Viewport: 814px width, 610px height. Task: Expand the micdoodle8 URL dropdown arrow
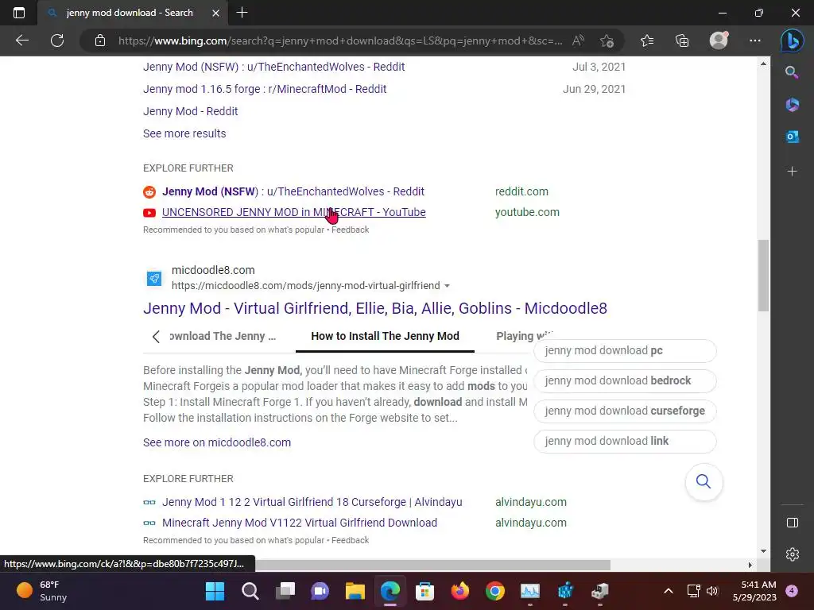(x=447, y=286)
